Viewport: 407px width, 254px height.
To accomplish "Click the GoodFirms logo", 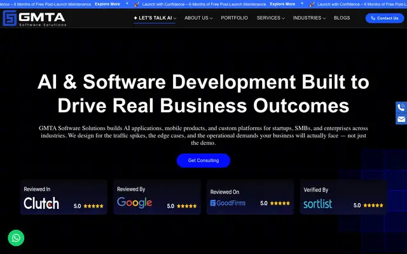I will point(228,203).
